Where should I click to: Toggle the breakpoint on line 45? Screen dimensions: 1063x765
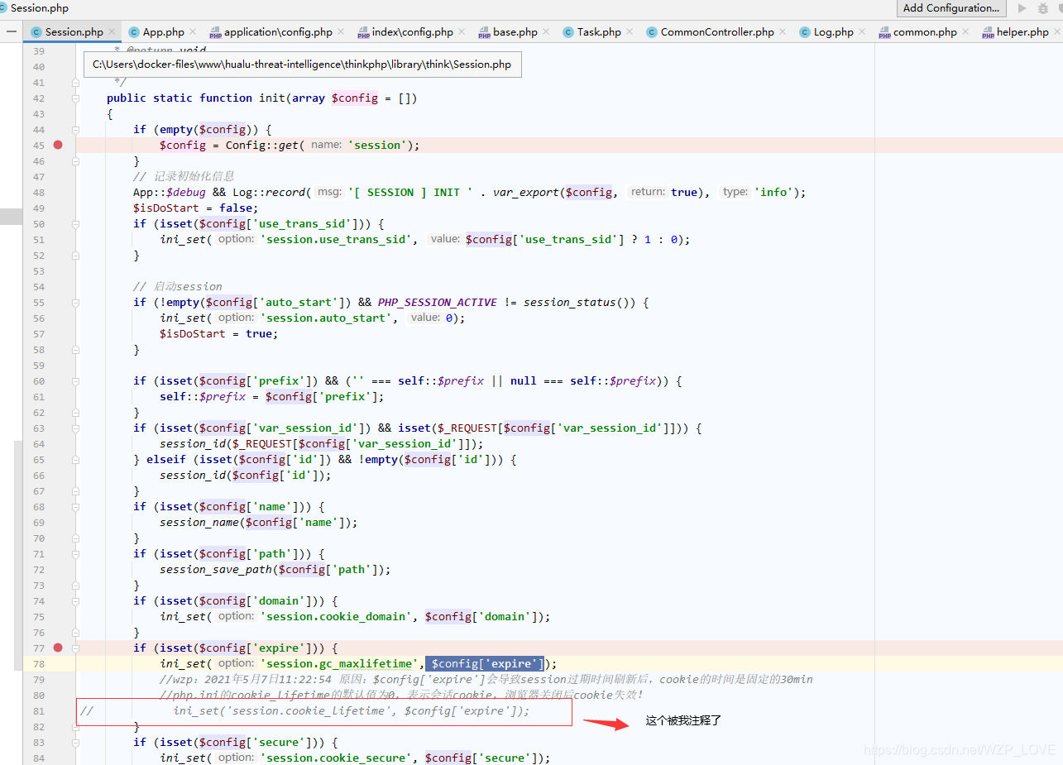pyautogui.click(x=57, y=145)
